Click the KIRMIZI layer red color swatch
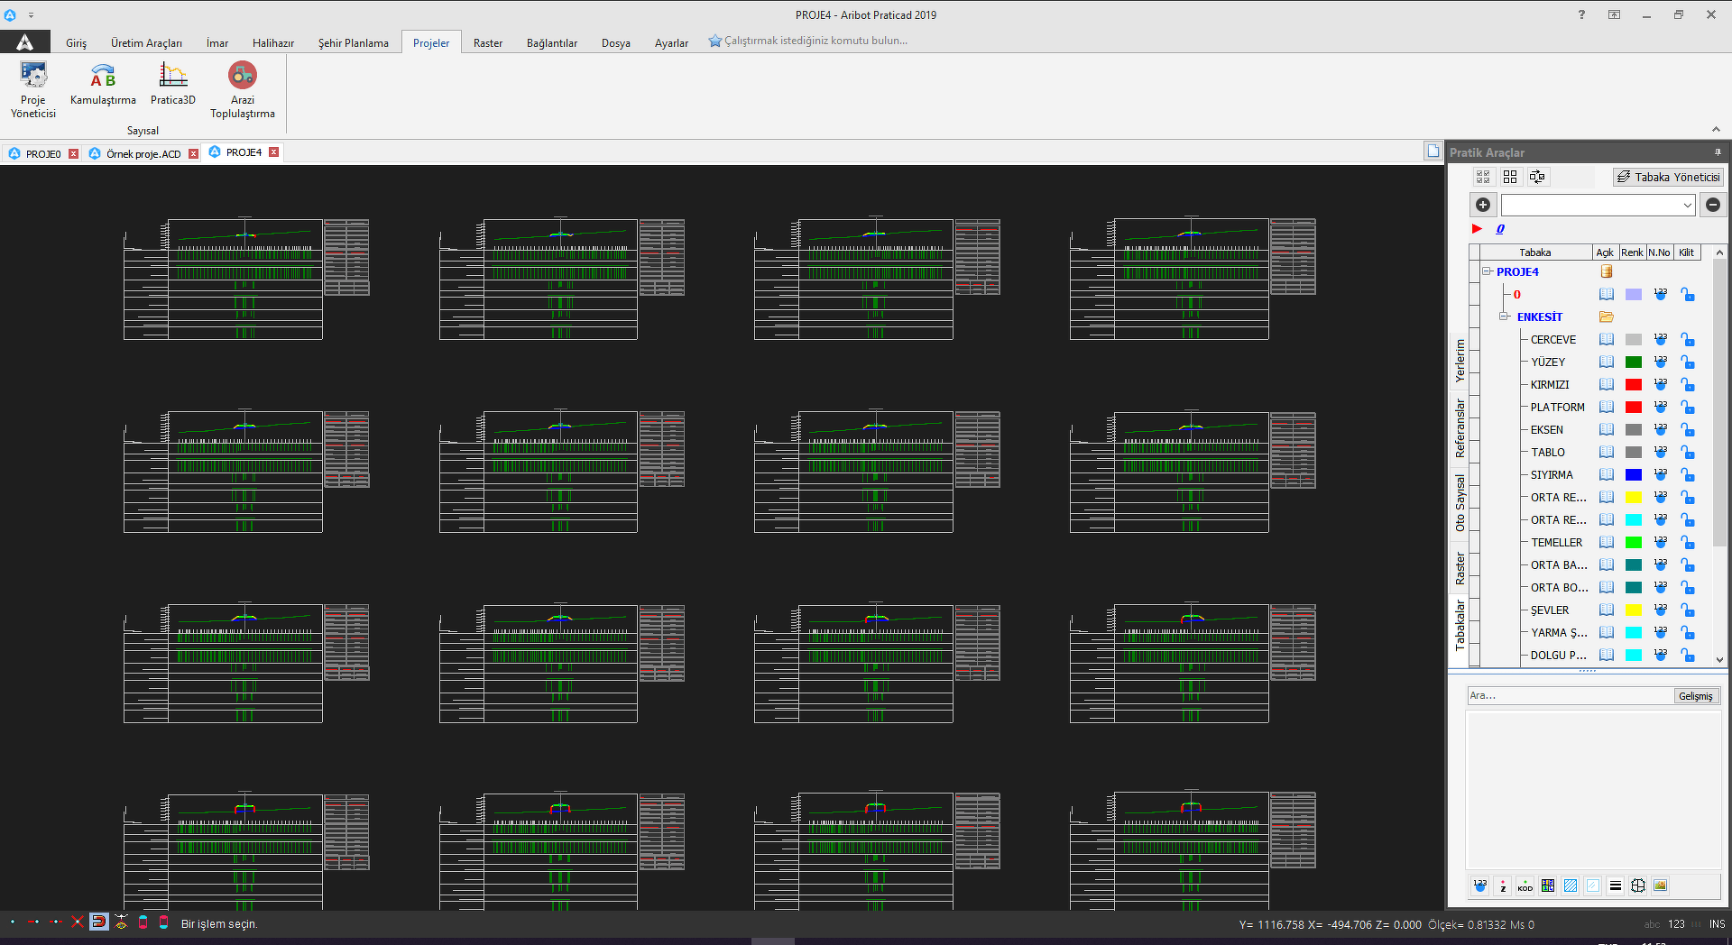1732x945 pixels. (x=1633, y=384)
